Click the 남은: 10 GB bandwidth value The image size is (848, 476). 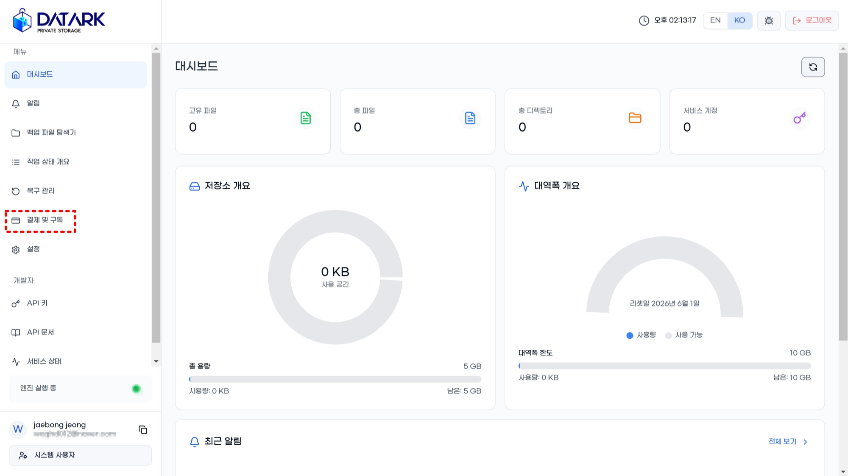click(x=792, y=378)
